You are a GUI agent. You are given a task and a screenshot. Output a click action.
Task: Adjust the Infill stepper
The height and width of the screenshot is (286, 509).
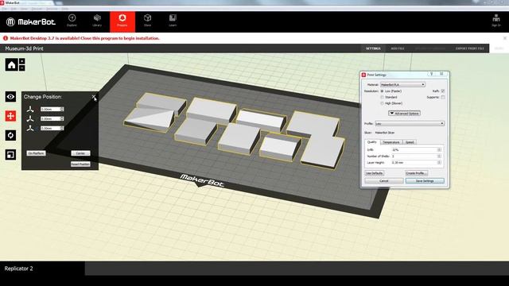439,150
